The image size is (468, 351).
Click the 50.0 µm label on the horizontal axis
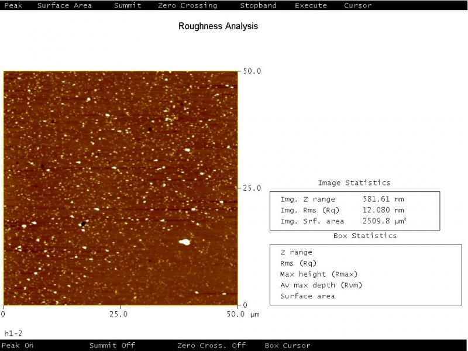coord(243,314)
